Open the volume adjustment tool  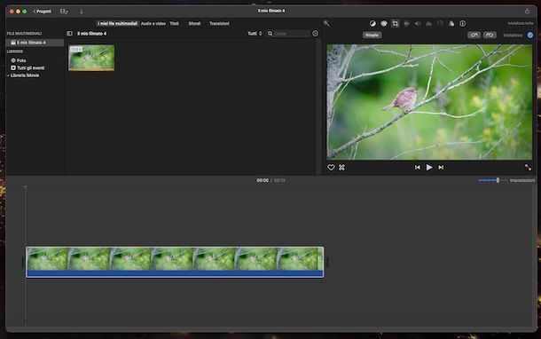click(418, 23)
